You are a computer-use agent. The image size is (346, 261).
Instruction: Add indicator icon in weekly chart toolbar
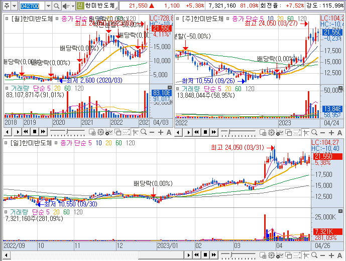[280, 132]
